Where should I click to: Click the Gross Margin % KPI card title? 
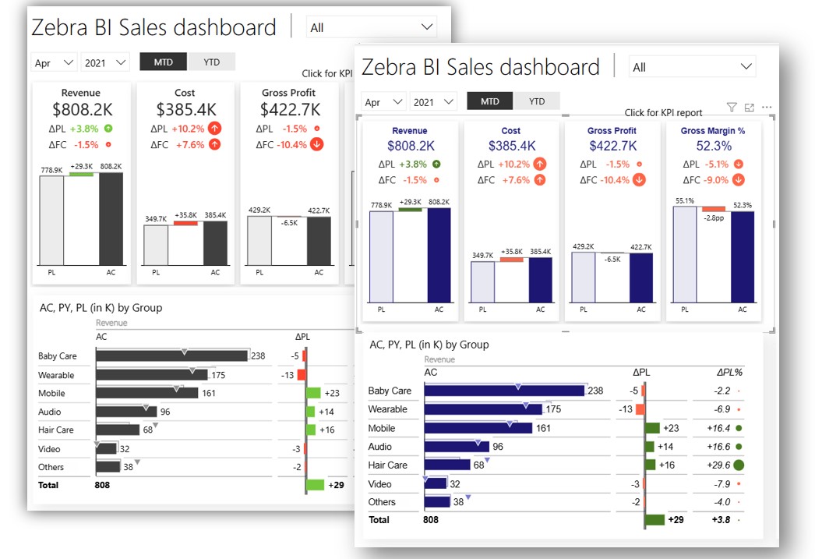712,131
